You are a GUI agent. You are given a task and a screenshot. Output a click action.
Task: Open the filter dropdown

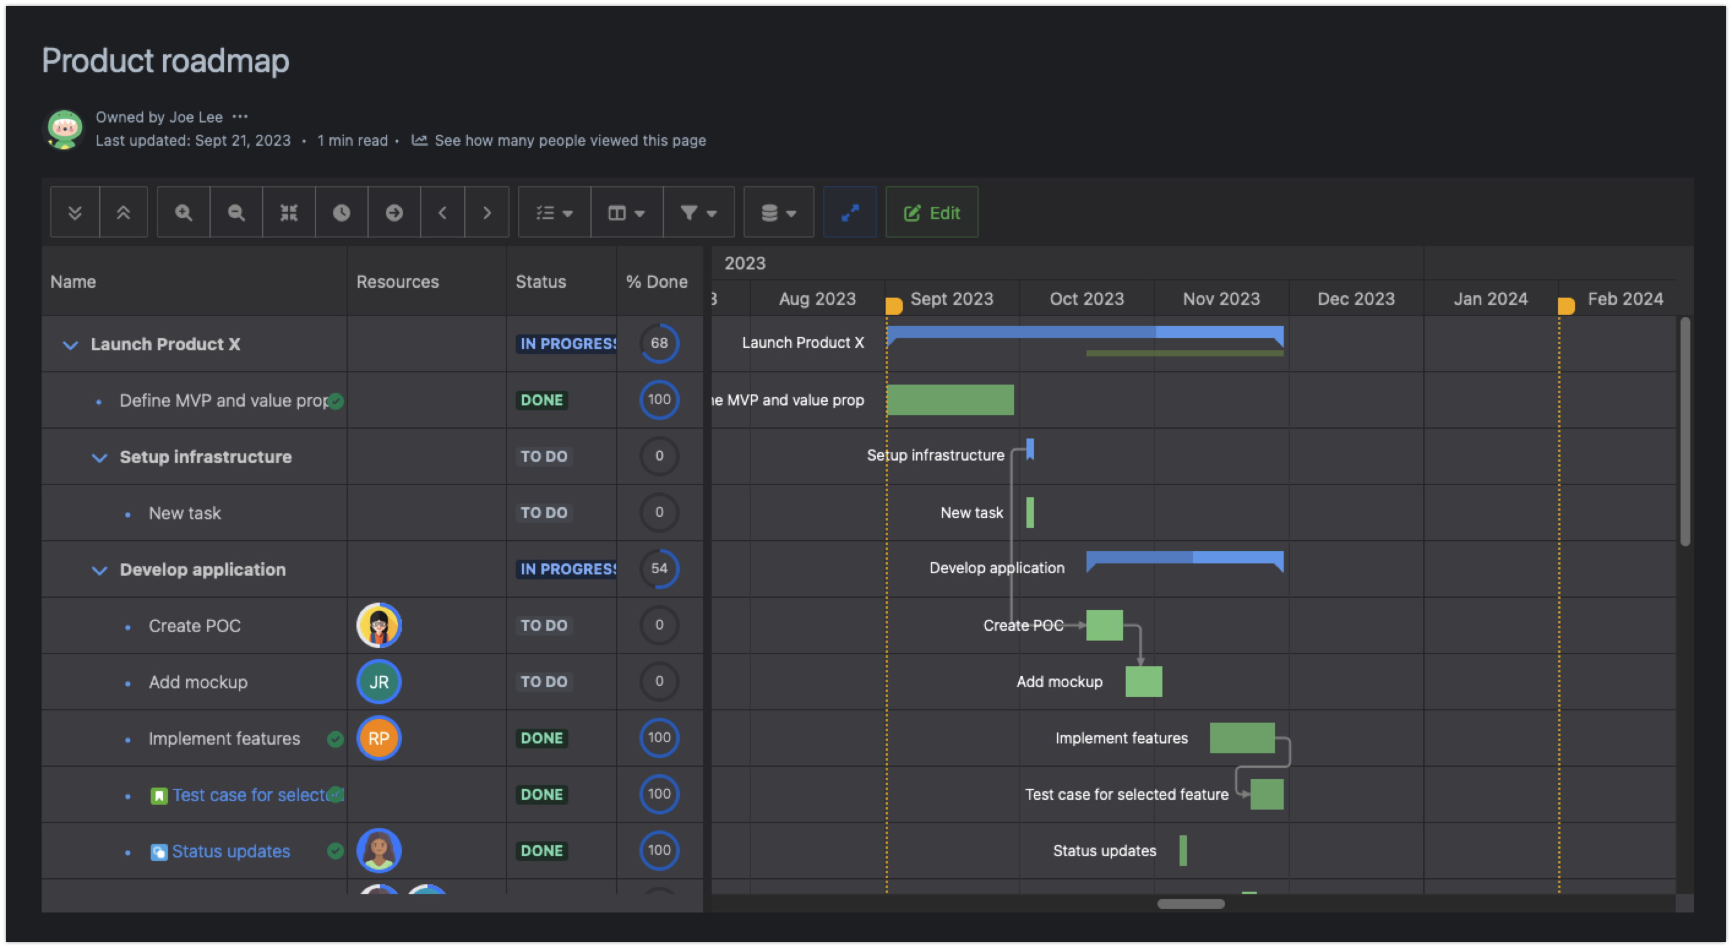tap(698, 212)
